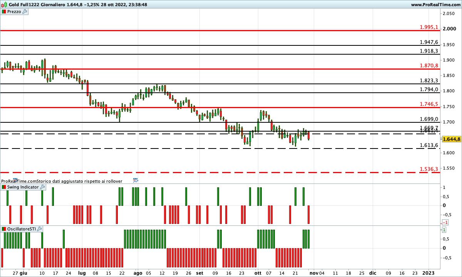Viewport: 462px width, 277px height.
Task: Click the OscillatoreSTI red-green color icon
Action: pos(4,229)
